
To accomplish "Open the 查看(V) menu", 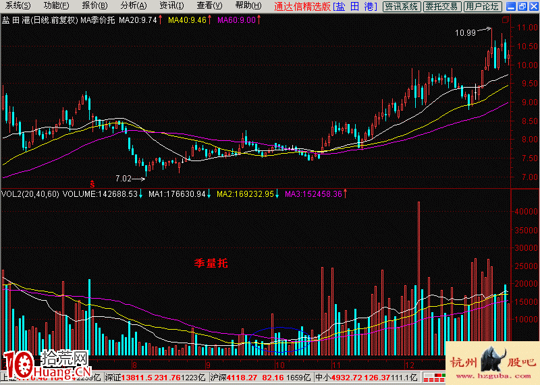I will [209, 6].
